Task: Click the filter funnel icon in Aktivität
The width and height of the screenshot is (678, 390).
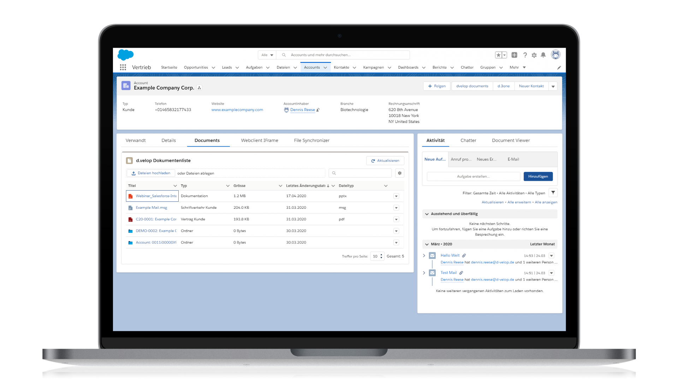Action: click(553, 193)
